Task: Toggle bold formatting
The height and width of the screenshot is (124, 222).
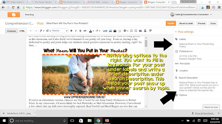Action: click(71, 31)
